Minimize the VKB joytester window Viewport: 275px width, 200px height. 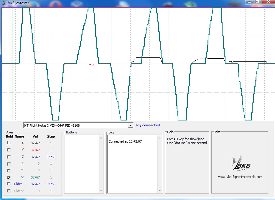pos(249,1)
